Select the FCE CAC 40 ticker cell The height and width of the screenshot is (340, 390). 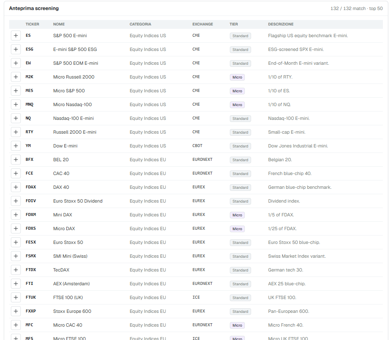coord(29,173)
